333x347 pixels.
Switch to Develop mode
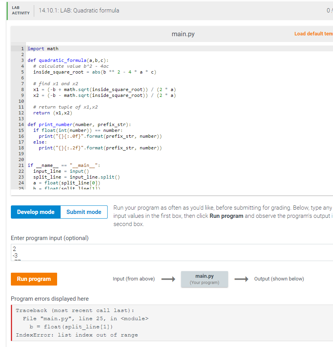[x=35, y=212]
